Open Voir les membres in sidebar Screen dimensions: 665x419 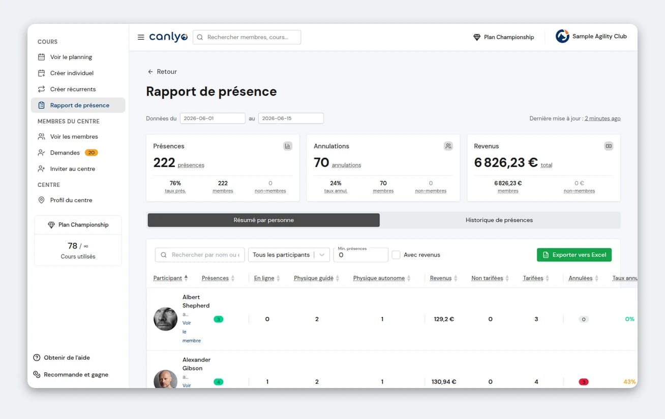[78, 137]
